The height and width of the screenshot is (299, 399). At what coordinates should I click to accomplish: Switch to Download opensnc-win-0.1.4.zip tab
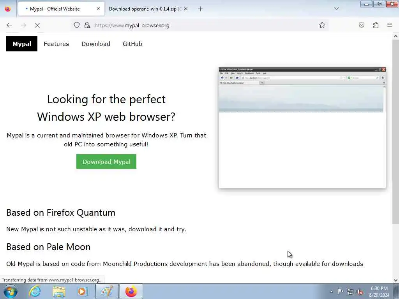click(x=145, y=9)
